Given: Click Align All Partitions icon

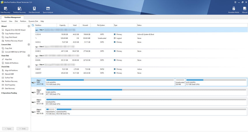Looking at the screenshot, I should coord(3,70).
